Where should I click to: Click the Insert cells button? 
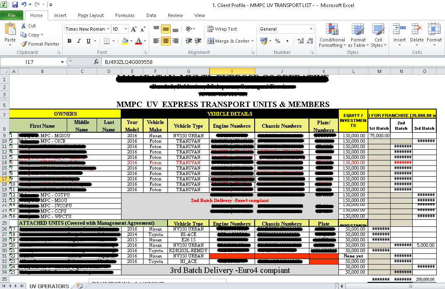click(399, 35)
